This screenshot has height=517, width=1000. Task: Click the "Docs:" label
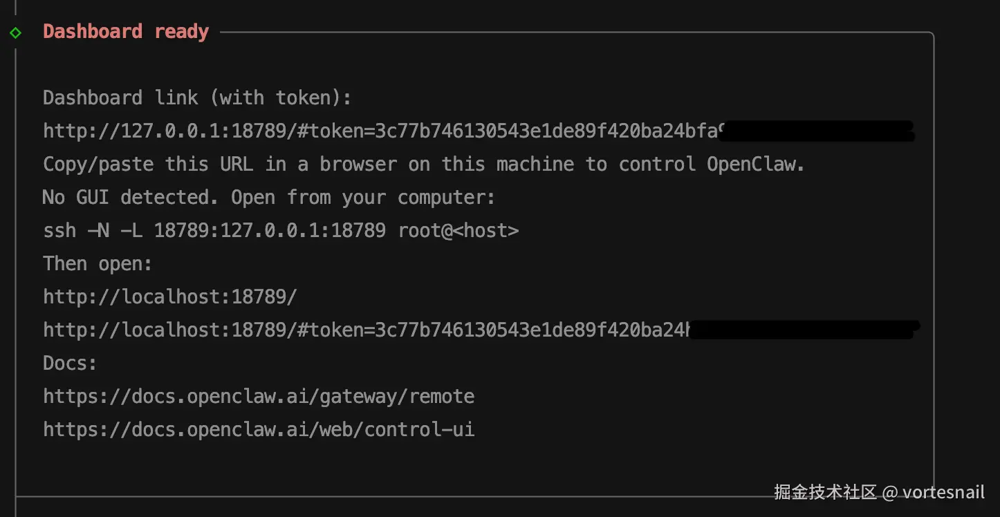pyautogui.click(x=70, y=363)
